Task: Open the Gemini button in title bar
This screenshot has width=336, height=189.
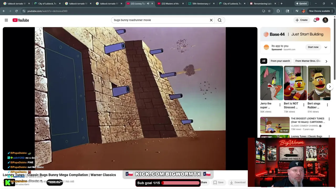Action: click(x=301, y=4)
